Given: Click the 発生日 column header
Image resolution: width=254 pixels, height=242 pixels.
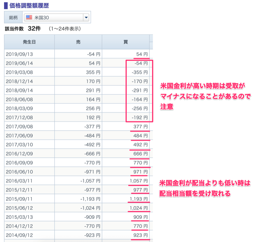Looking at the screenshot, I should 29,42.
